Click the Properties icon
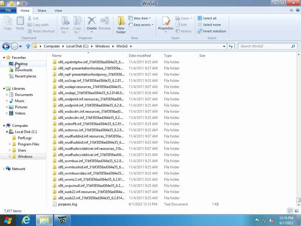 [166, 21]
